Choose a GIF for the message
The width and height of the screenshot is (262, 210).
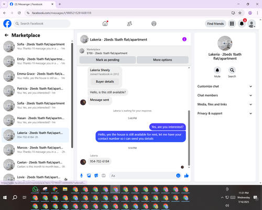click(104, 175)
